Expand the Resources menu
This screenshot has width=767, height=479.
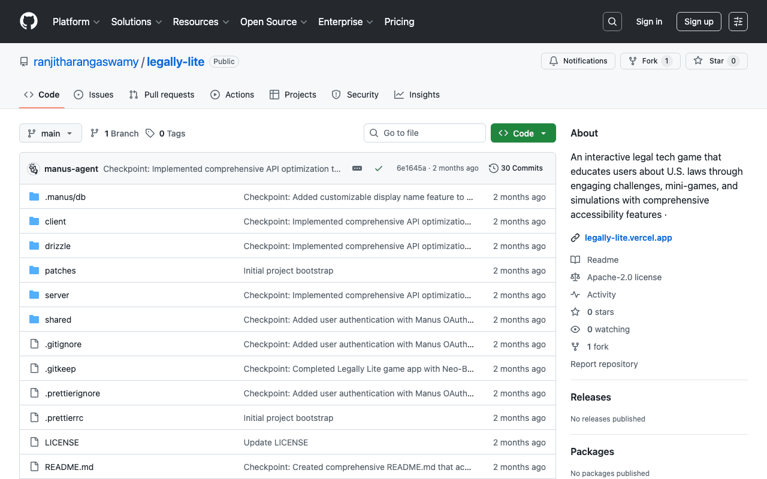pos(201,22)
